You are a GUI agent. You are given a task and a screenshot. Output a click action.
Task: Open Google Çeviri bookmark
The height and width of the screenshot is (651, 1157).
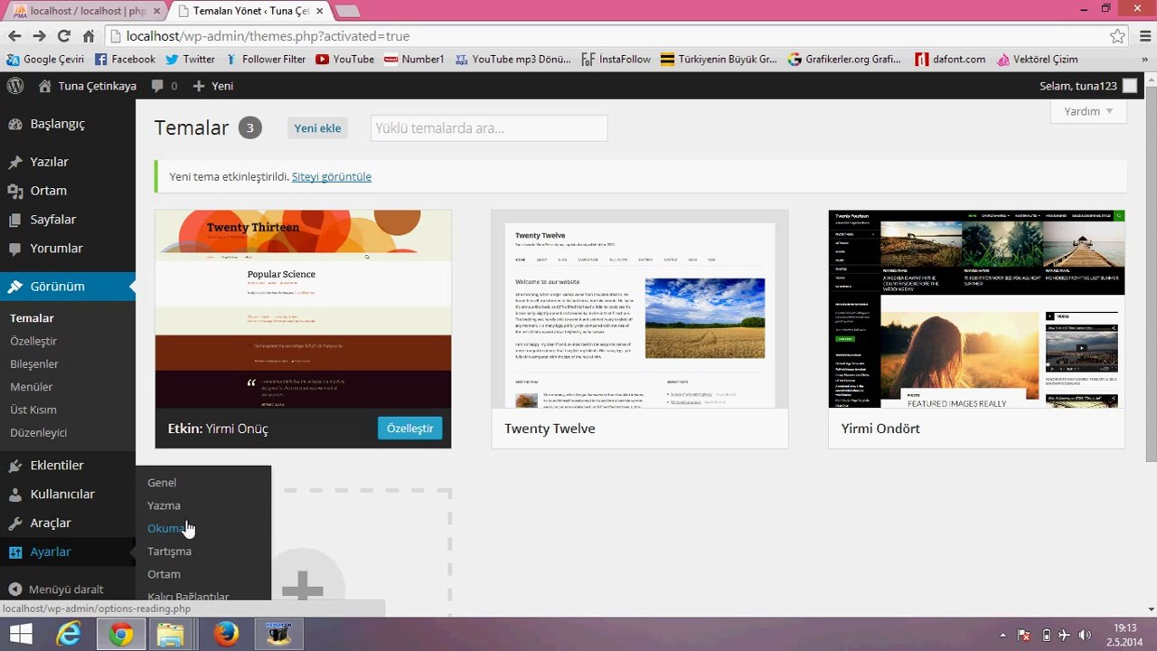pos(45,60)
